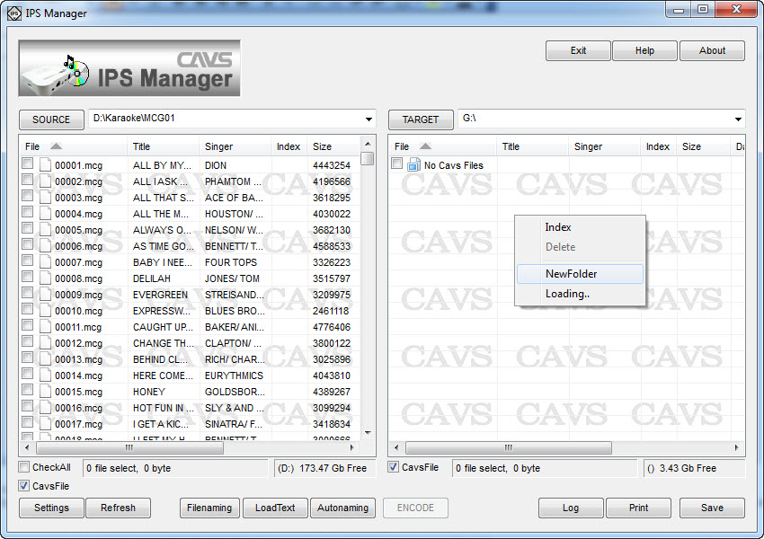Choose NewFolder from the context menu

[x=571, y=274]
